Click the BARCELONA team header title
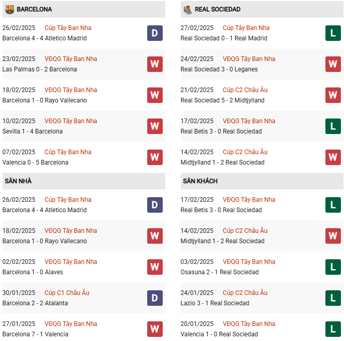The image size is (344, 341). (34, 9)
